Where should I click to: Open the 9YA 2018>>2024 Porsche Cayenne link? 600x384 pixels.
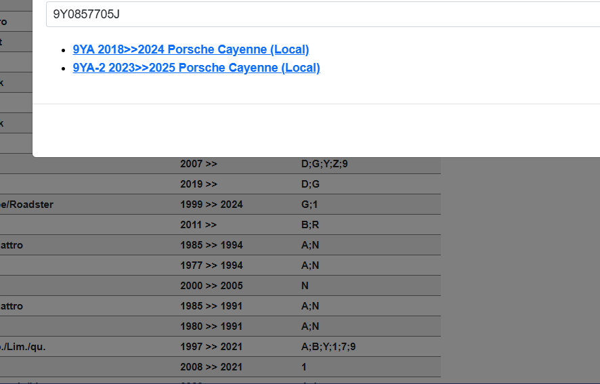(x=191, y=49)
